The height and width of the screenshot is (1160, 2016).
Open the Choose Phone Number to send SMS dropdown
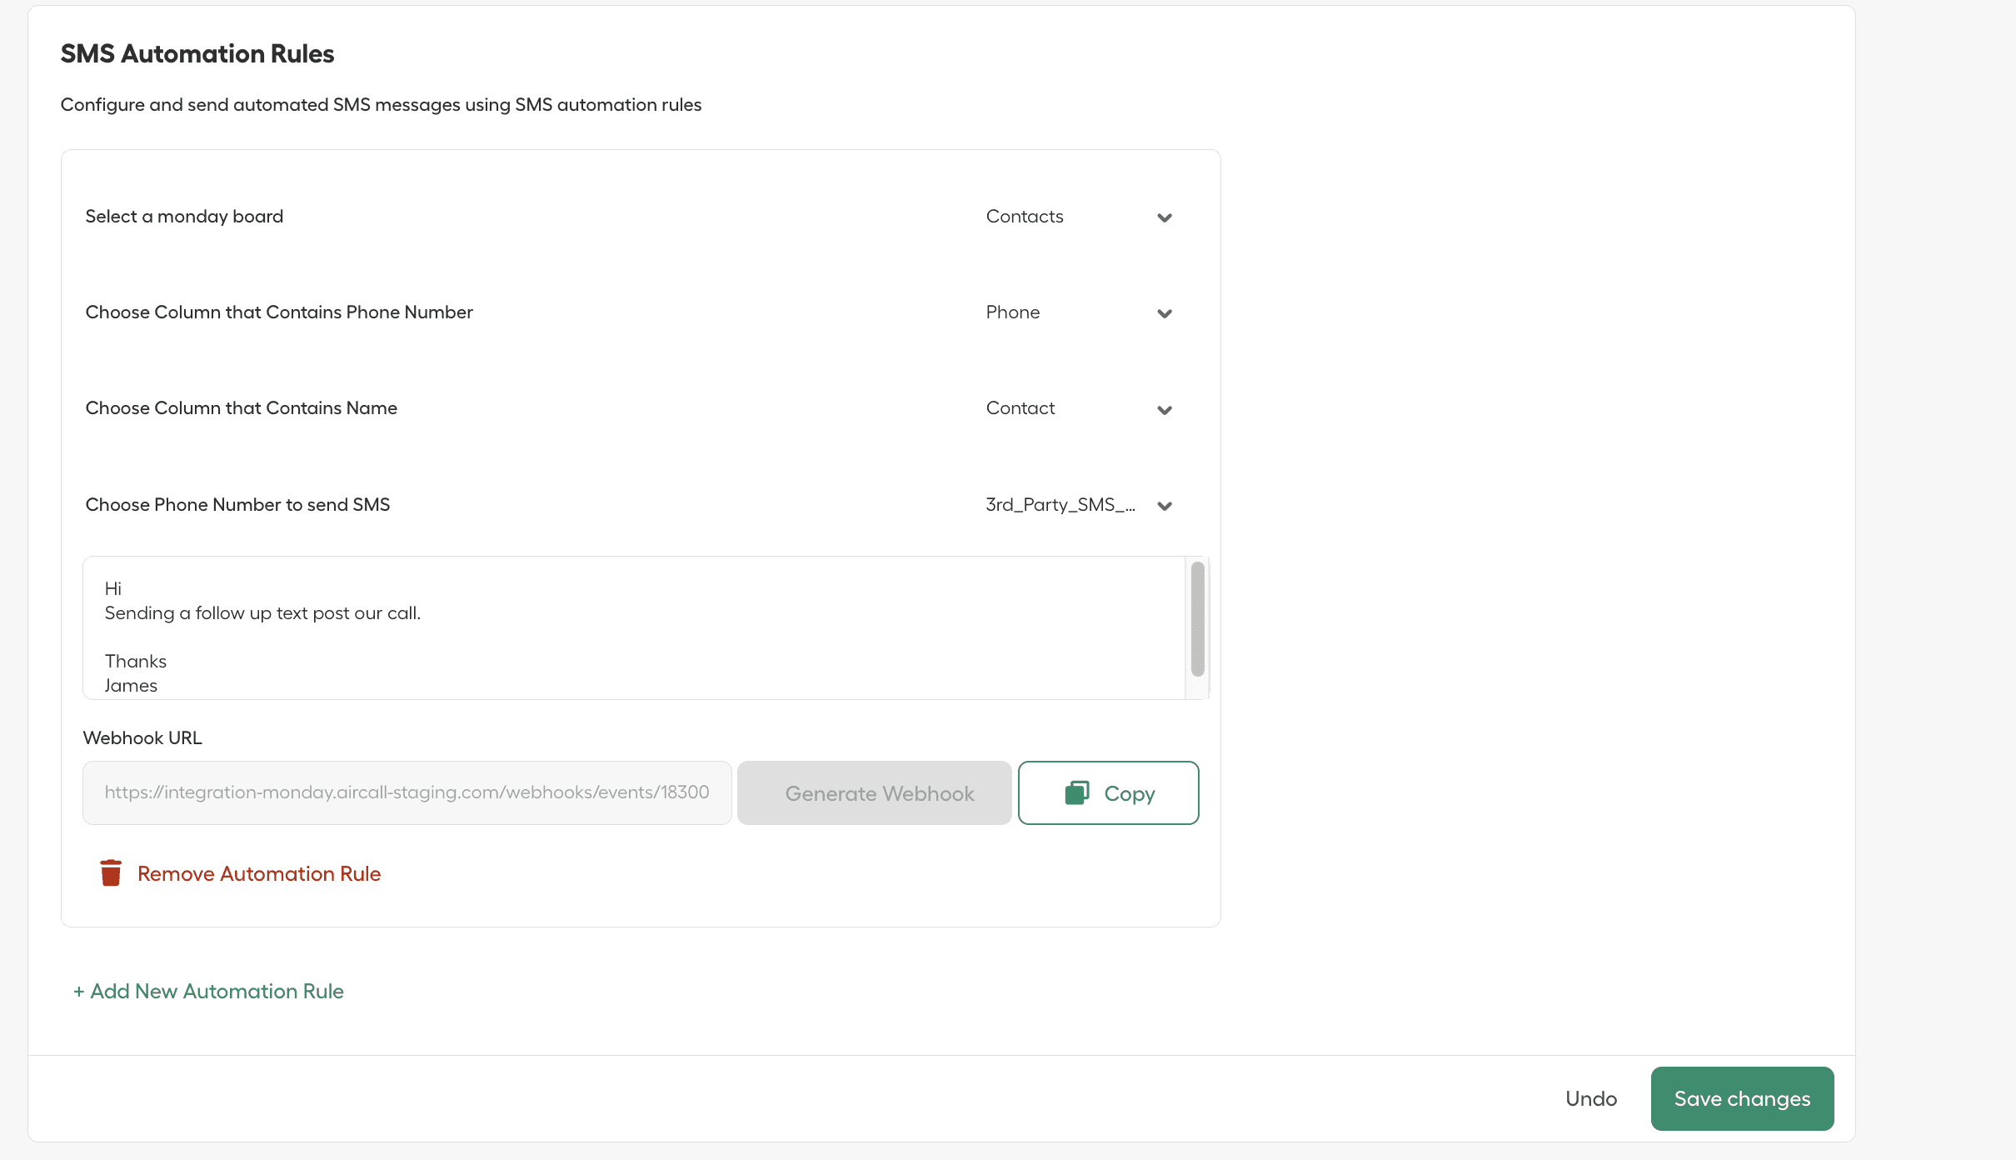1075,504
